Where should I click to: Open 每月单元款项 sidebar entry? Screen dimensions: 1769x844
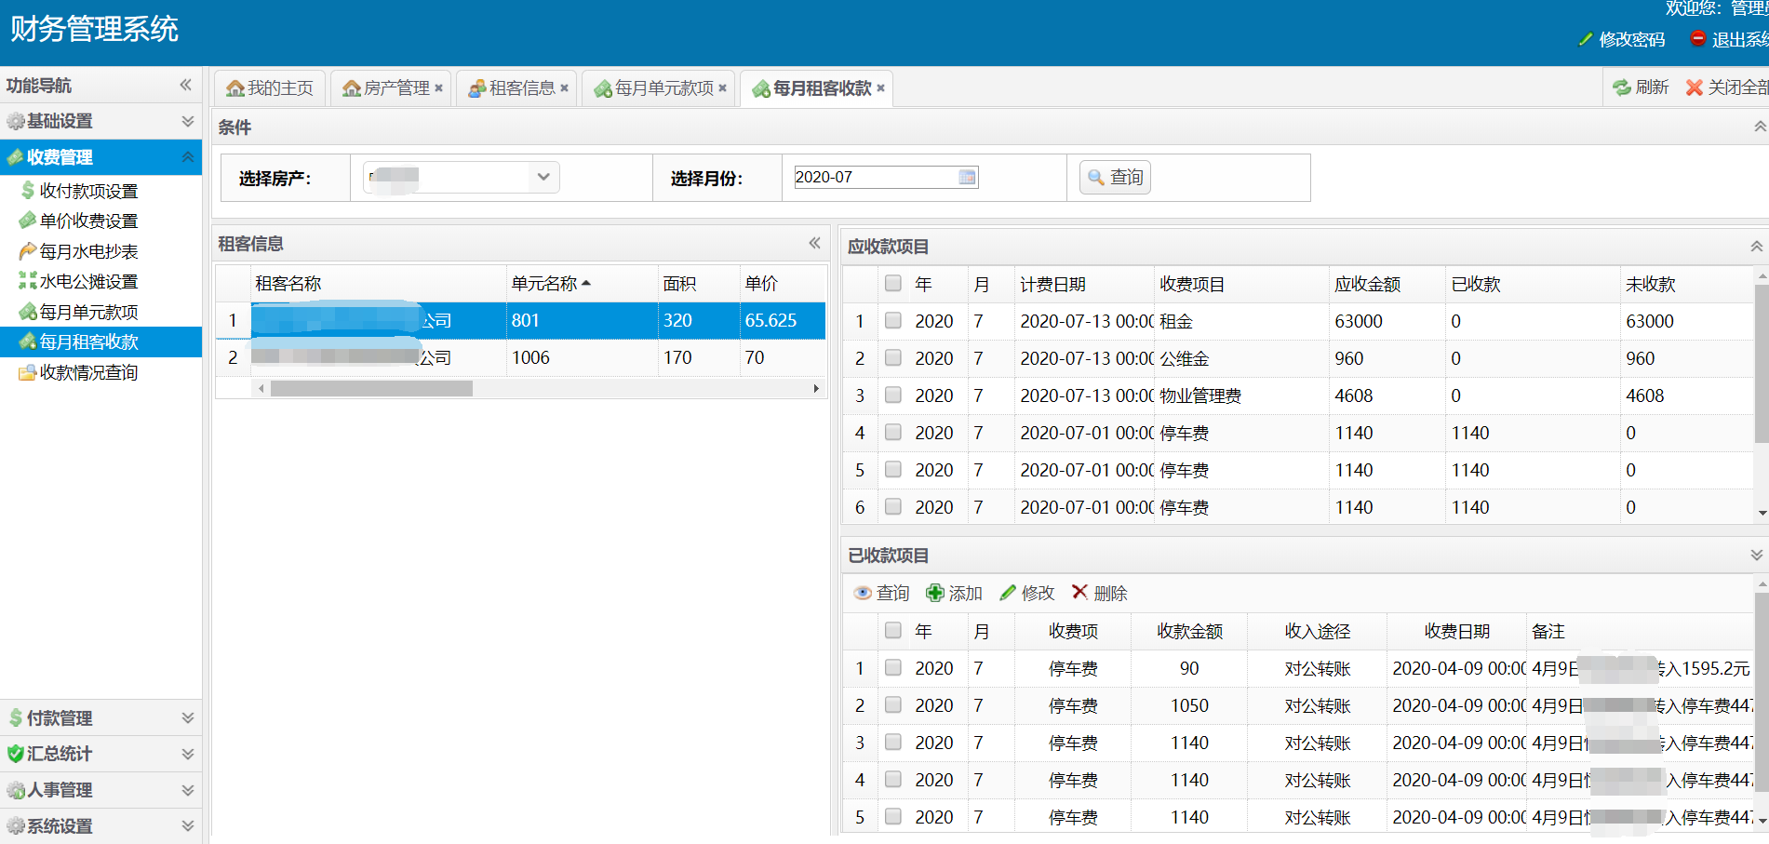(79, 312)
